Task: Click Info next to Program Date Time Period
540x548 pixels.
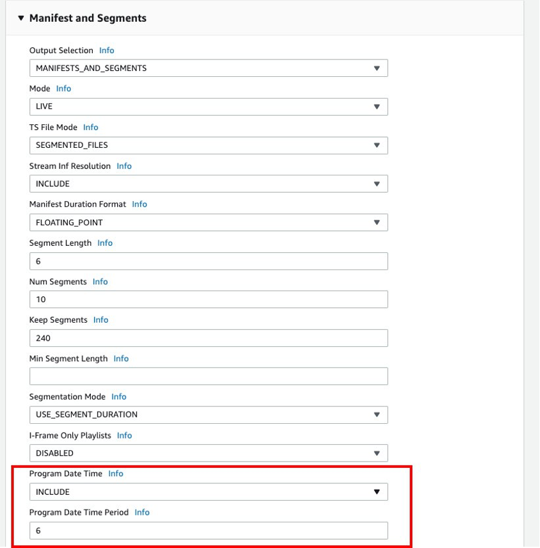Action: [141, 512]
